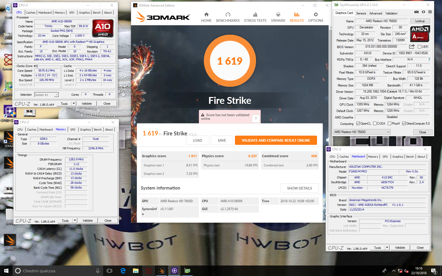Open VRMARK in 3DMark

point(278,17)
